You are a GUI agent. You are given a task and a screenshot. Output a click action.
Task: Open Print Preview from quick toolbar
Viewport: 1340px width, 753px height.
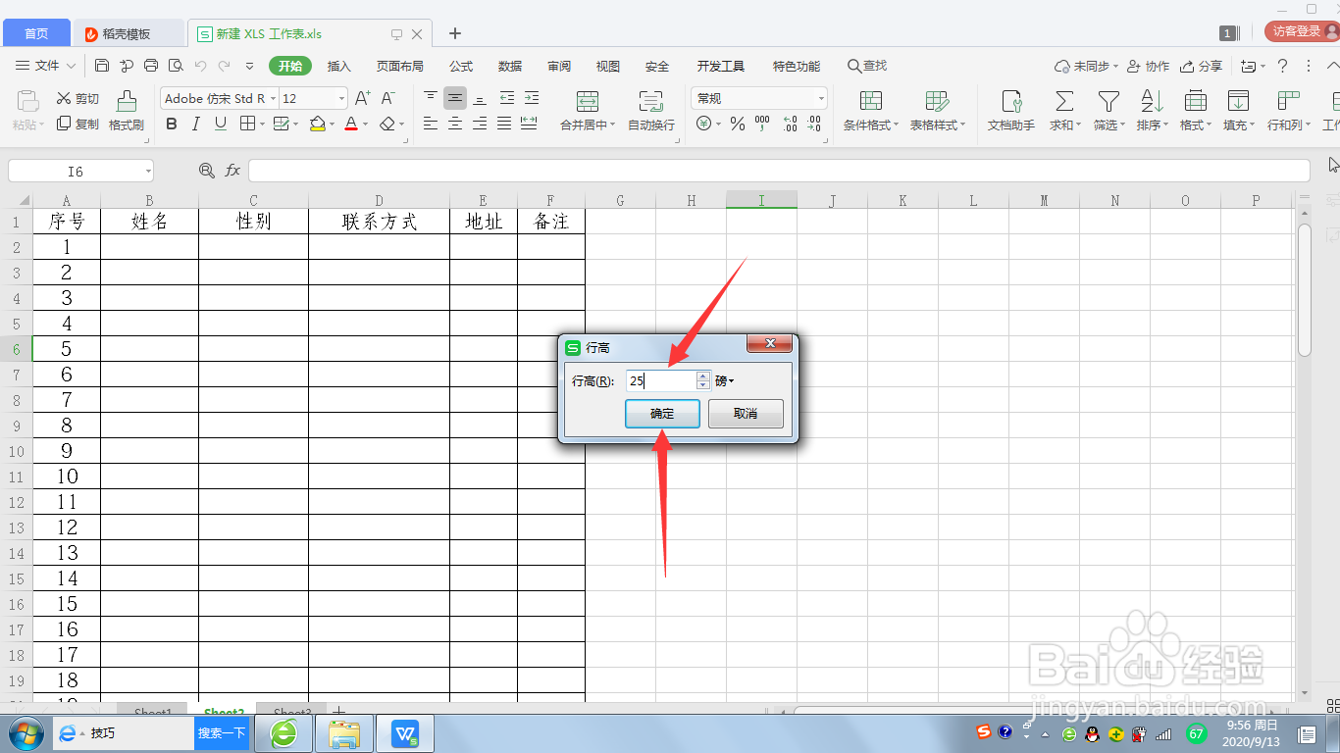(x=176, y=66)
